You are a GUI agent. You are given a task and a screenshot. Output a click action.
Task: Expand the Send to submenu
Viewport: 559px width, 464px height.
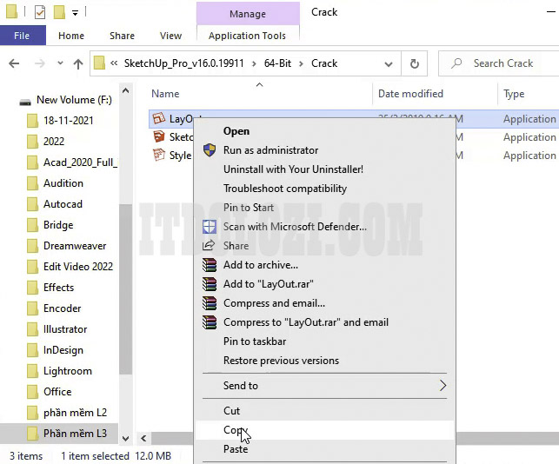click(442, 386)
